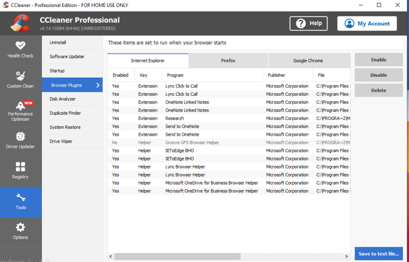The height and width of the screenshot is (262, 409).
Task: Click the horizontal scrollbar left arrow
Action: (111, 256)
